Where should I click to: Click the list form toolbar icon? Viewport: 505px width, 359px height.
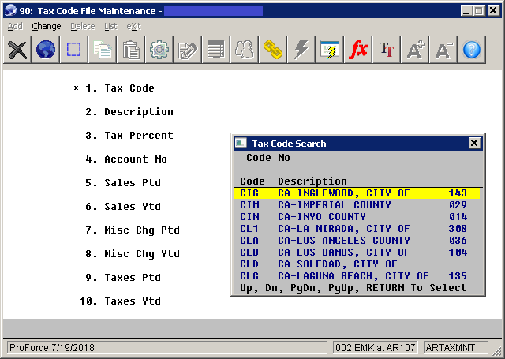pos(215,50)
